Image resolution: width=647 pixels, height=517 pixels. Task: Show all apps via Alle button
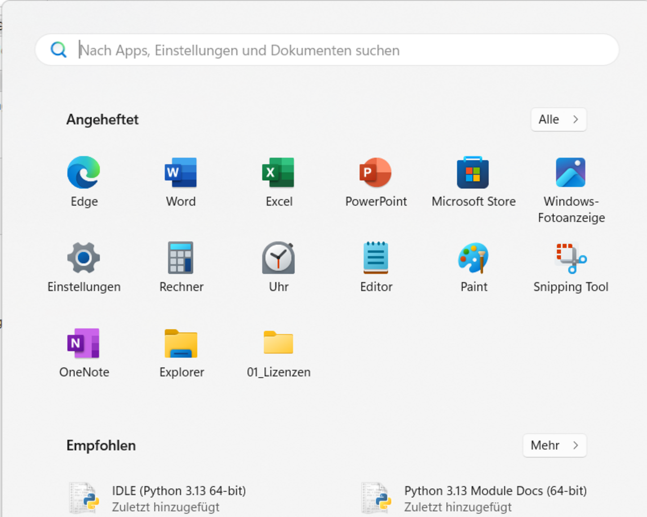(x=558, y=120)
